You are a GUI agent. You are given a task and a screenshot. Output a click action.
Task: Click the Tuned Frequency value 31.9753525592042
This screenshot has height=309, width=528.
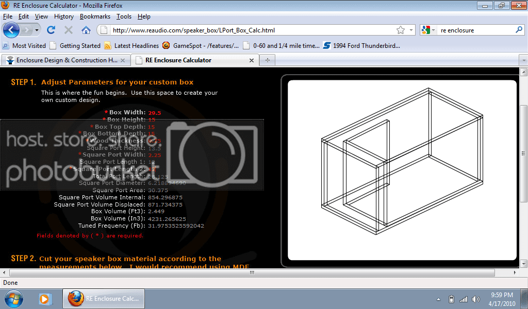(x=176, y=226)
